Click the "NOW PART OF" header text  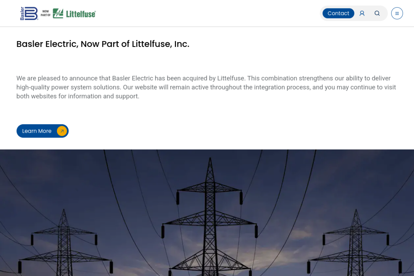pos(45,13)
